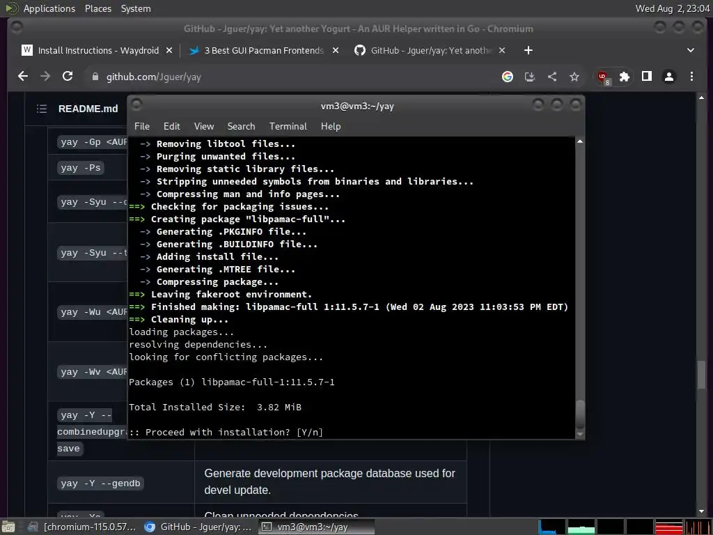Close the GitHub - Jguer/yay tab
713x535 pixels.
(502, 50)
